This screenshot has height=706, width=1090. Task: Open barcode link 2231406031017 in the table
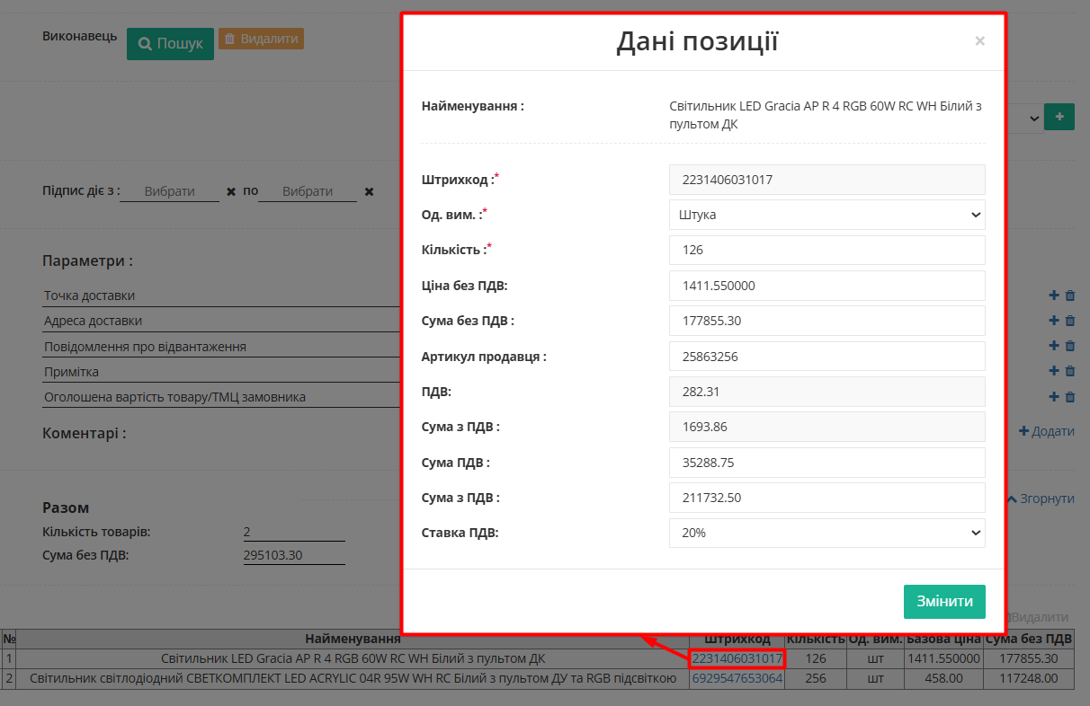coord(737,659)
